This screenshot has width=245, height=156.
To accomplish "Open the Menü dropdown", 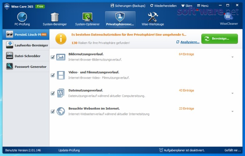I will point(203,6).
